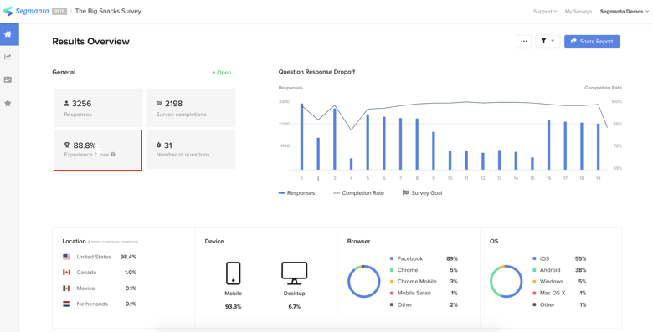Click the Results Overview heading

90,41
